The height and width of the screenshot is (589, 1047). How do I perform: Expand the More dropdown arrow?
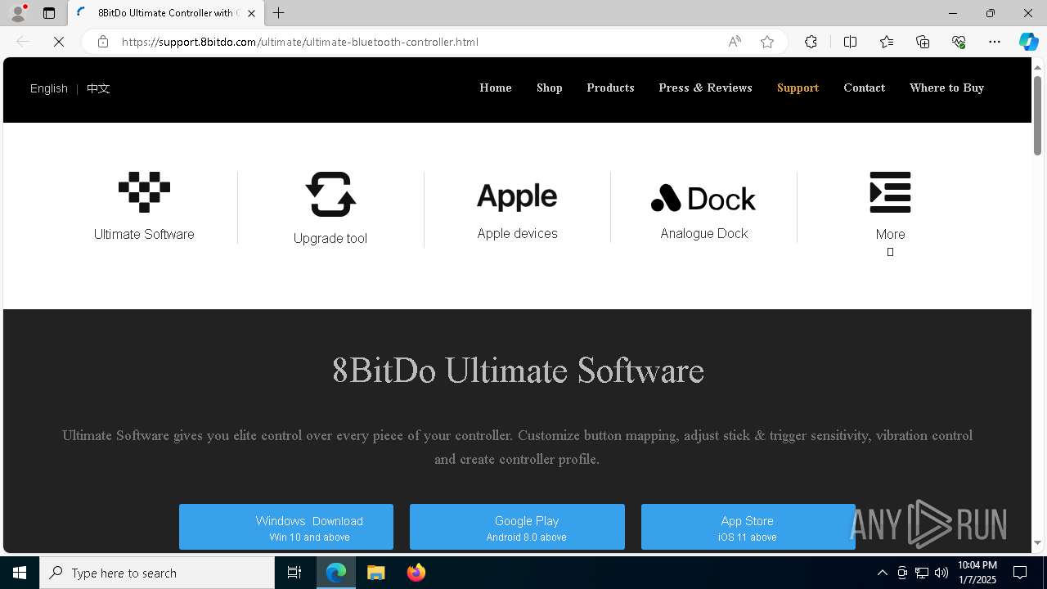(890, 252)
